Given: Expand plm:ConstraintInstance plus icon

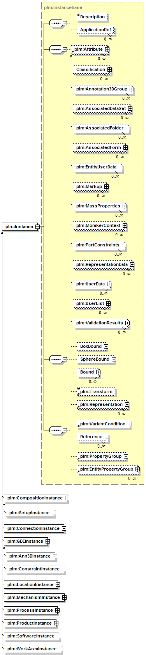Looking at the screenshot, I should pyautogui.click(x=64, y=569).
